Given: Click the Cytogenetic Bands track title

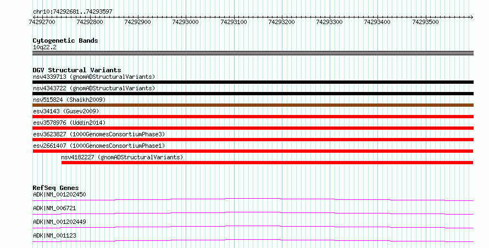Looking at the screenshot, I should point(65,41).
